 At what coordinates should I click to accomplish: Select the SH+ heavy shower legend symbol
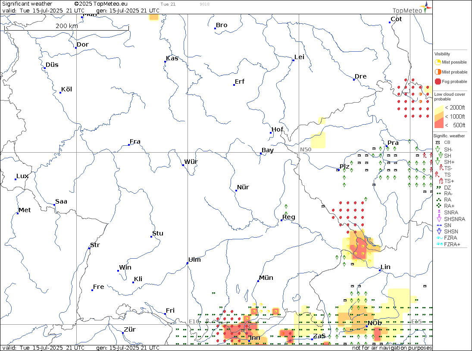point(438,161)
